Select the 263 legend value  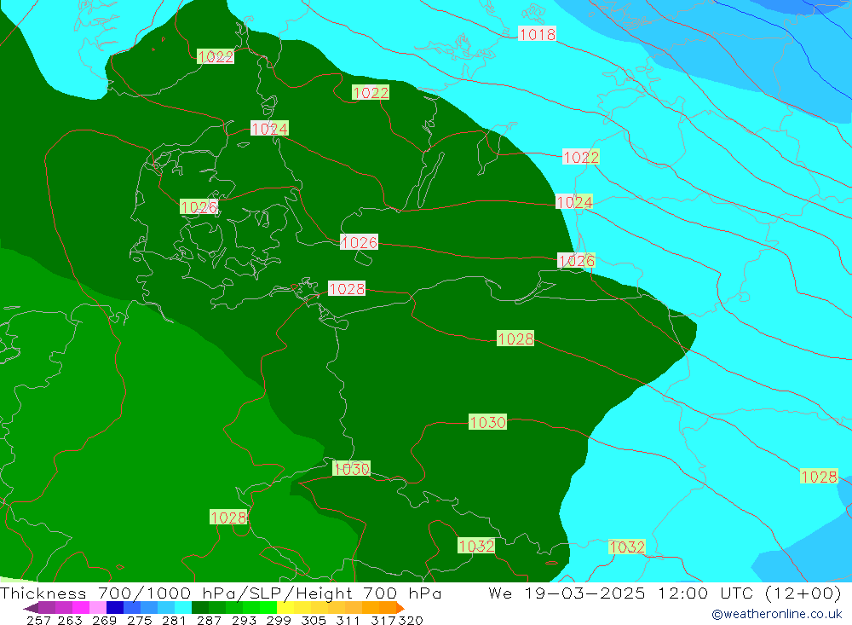click(x=70, y=620)
